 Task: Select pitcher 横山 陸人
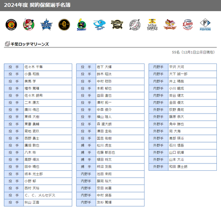pos(105,117)
